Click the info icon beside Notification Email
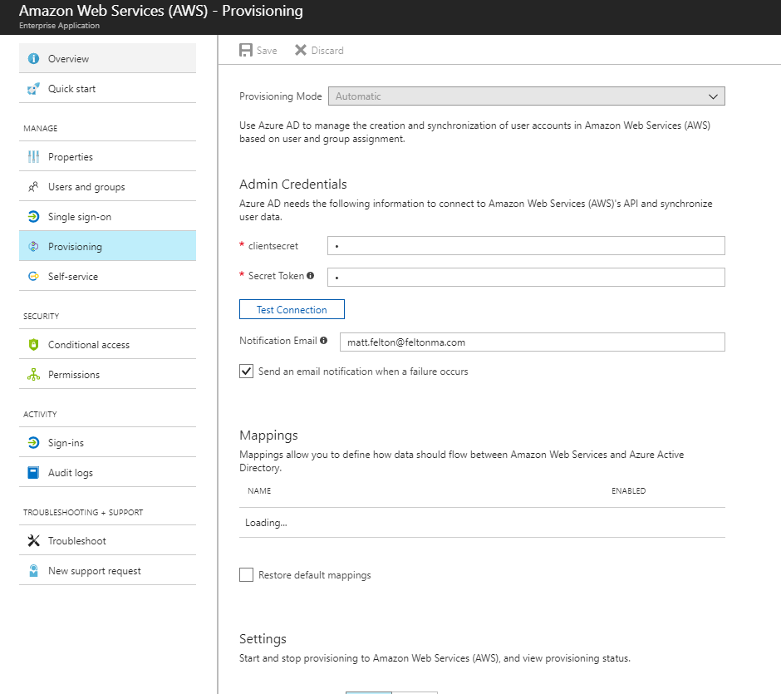Image resolution: width=781 pixels, height=694 pixels. 324,340
